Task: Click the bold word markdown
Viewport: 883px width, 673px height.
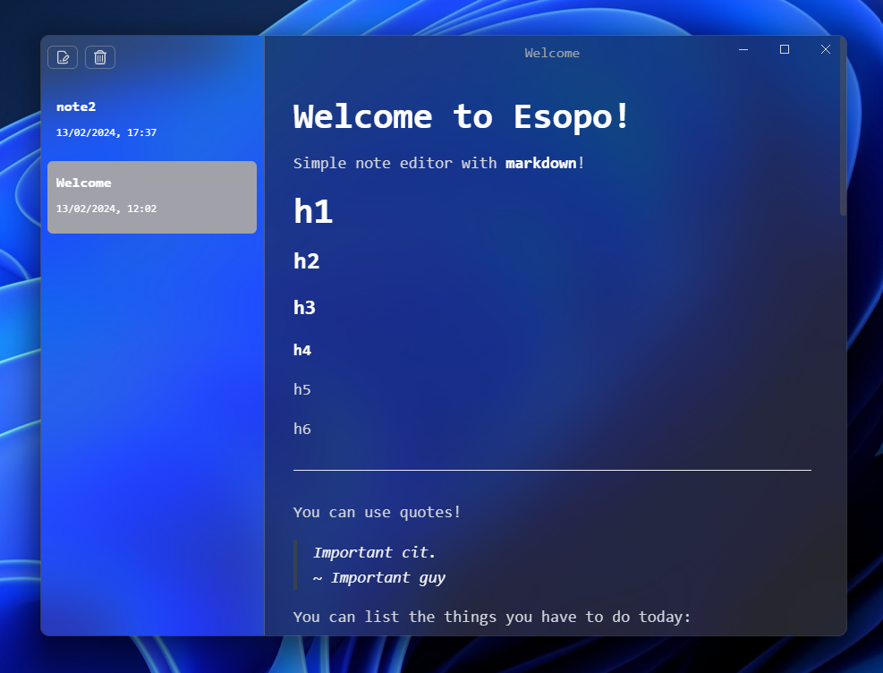Action: 540,163
